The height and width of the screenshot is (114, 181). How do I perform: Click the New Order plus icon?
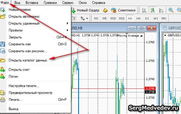pyautogui.click(x=73, y=10)
